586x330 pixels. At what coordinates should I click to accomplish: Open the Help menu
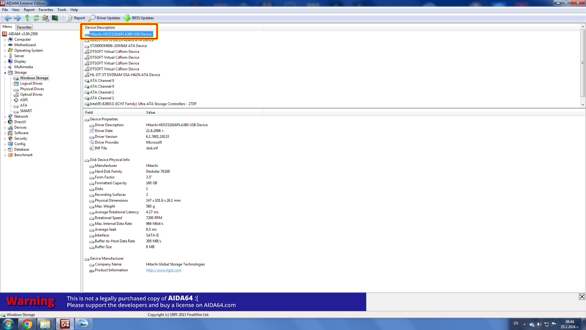coord(74,10)
